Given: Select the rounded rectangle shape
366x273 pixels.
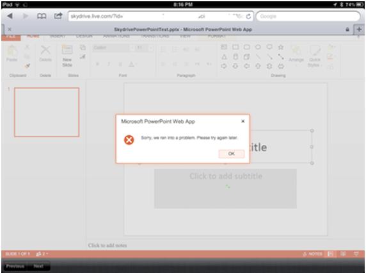Looking at the screenshot, I should coord(247,47).
